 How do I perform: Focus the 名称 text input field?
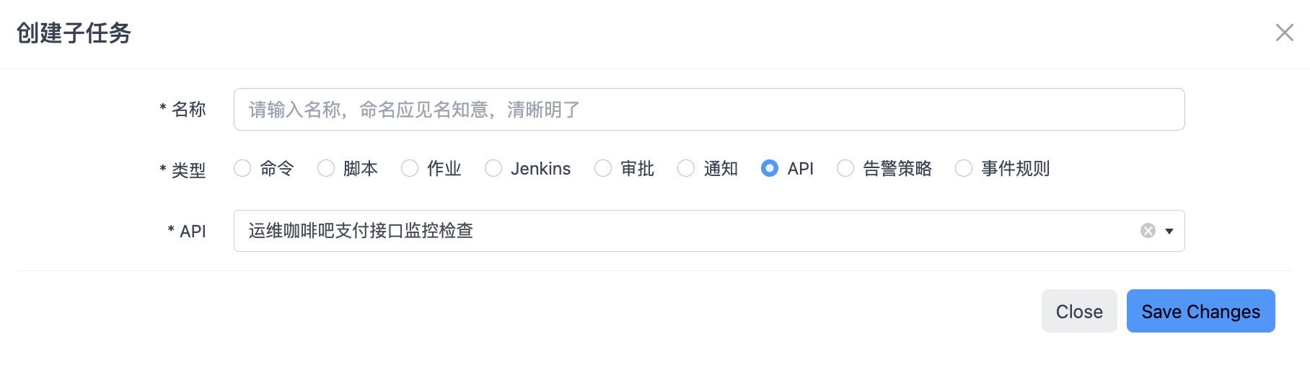click(708, 110)
